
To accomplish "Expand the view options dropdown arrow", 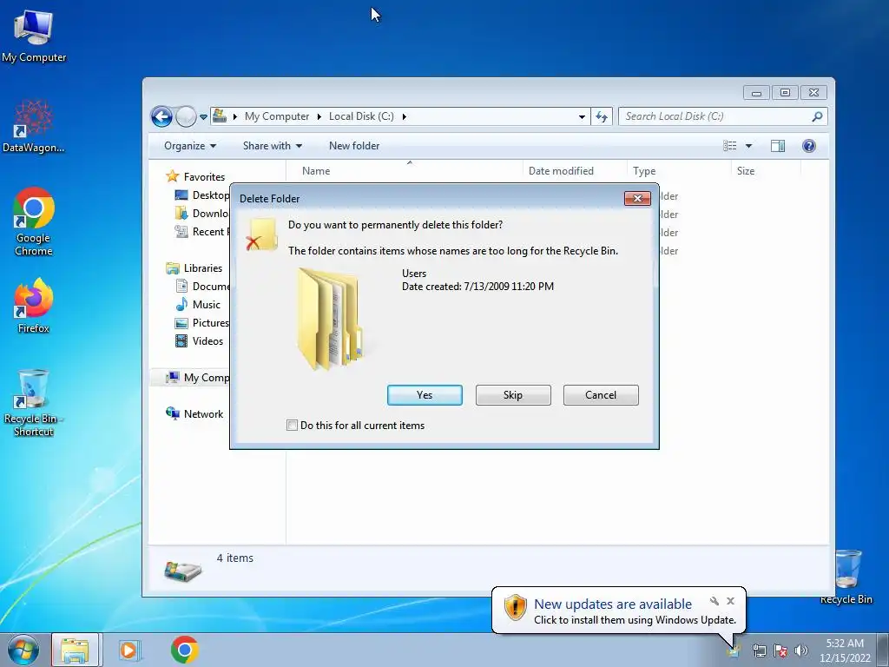I will coord(748,146).
